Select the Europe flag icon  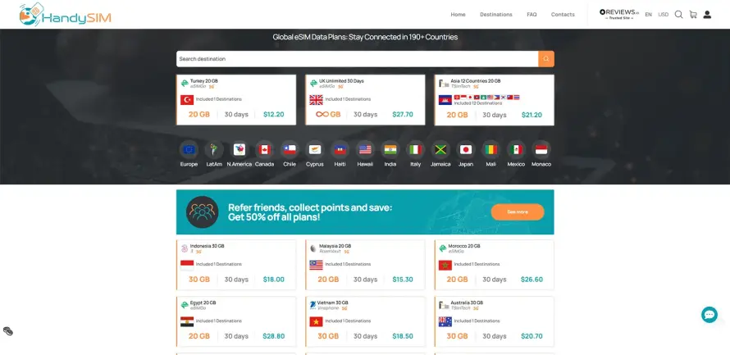tap(189, 149)
